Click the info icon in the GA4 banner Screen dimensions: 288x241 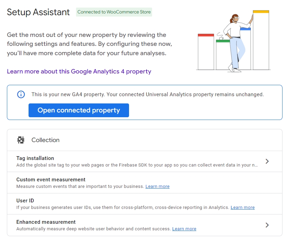click(x=21, y=94)
